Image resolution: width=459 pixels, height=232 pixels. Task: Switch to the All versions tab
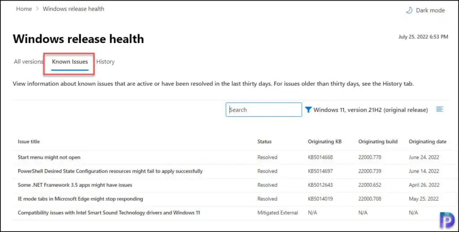pyautogui.click(x=29, y=62)
